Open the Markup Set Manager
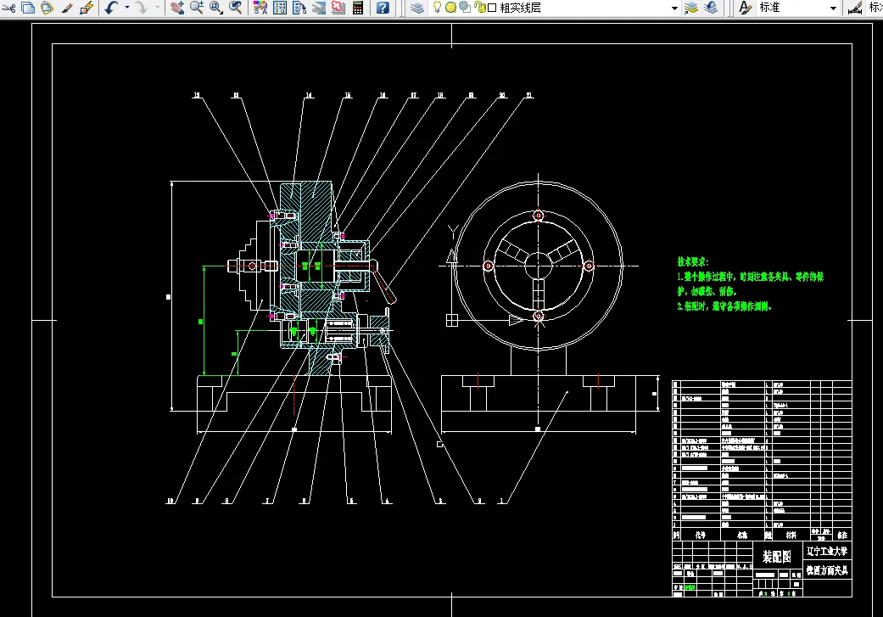This screenshot has width=883, height=617. point(338,8)
